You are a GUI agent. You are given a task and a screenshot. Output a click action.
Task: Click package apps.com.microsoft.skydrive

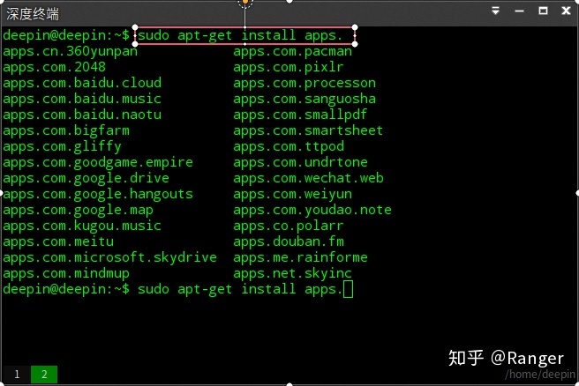point(109,257)
